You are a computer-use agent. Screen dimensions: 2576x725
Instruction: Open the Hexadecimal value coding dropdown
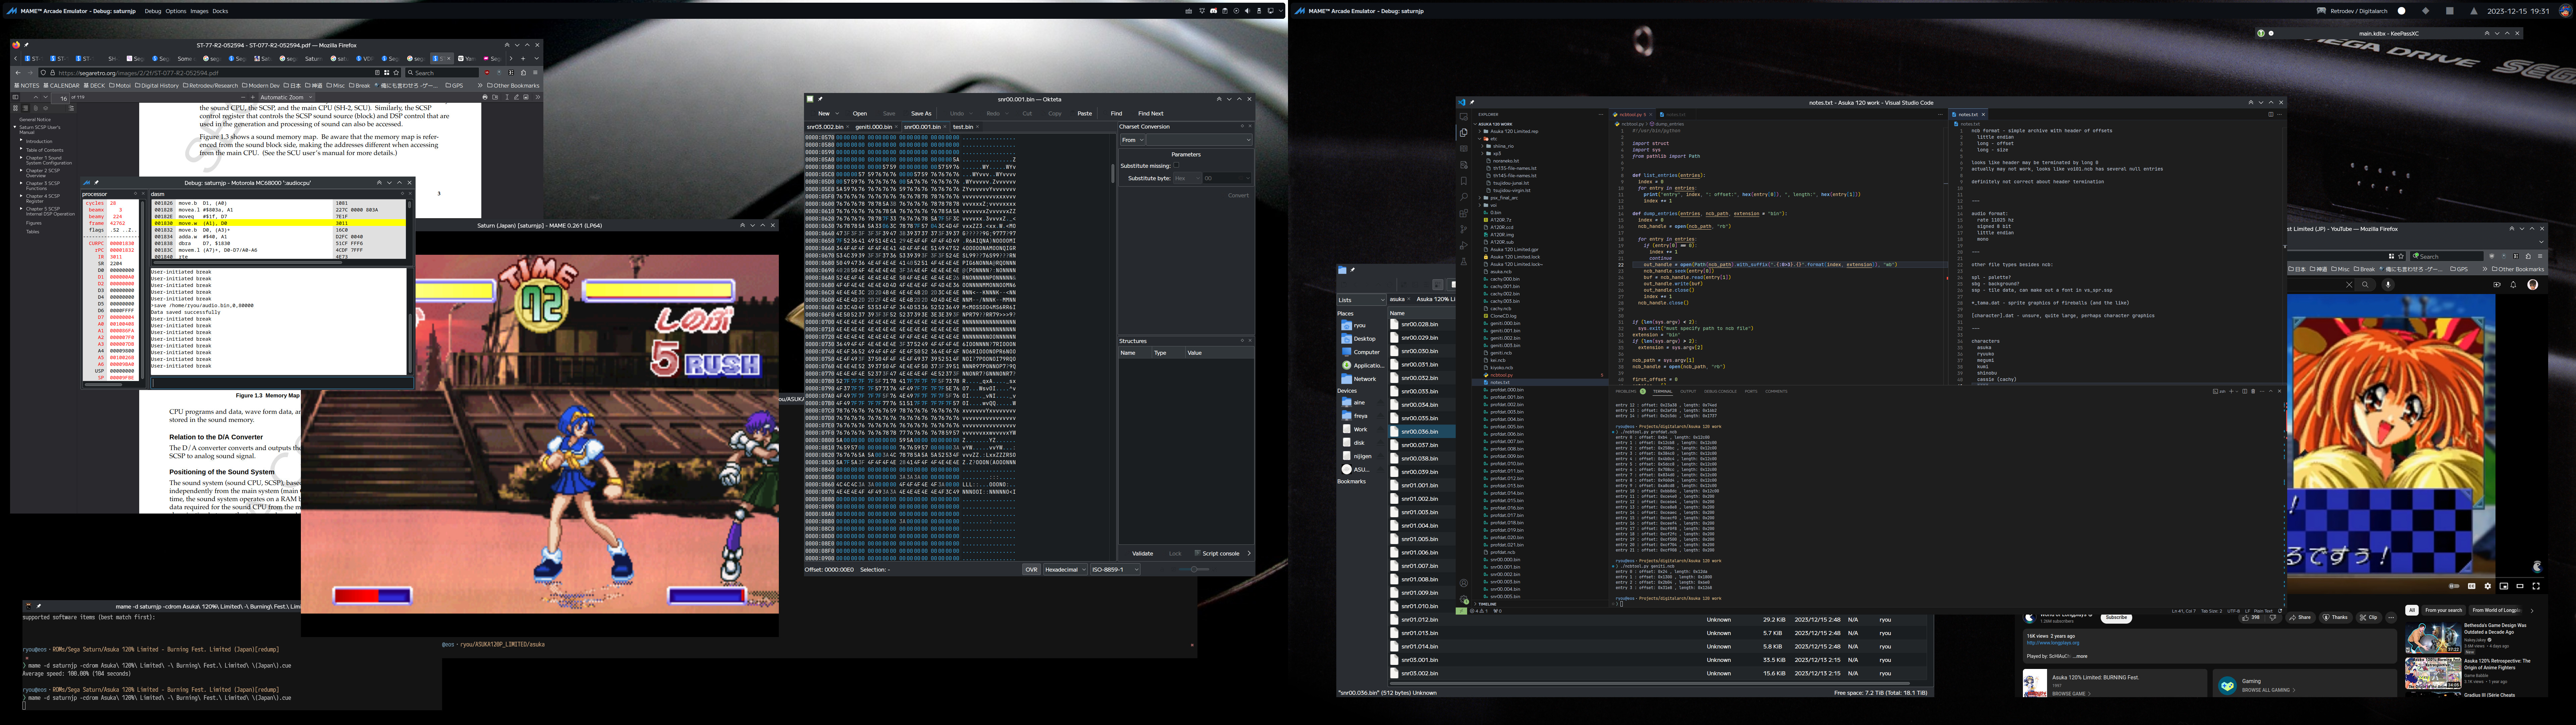[1065, 570]
